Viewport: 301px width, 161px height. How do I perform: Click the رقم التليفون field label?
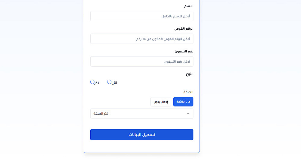click(x=184, y=51)
